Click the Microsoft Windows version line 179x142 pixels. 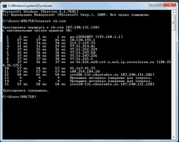point(41,12)
